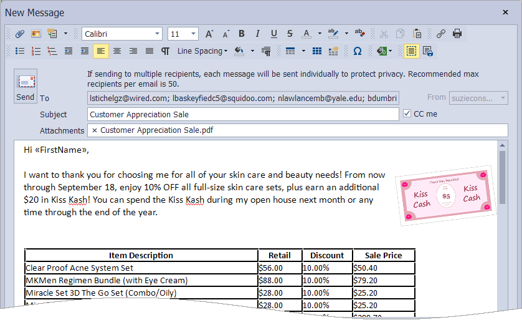Decrease the paragraph indent

click(x=69, y=51)
